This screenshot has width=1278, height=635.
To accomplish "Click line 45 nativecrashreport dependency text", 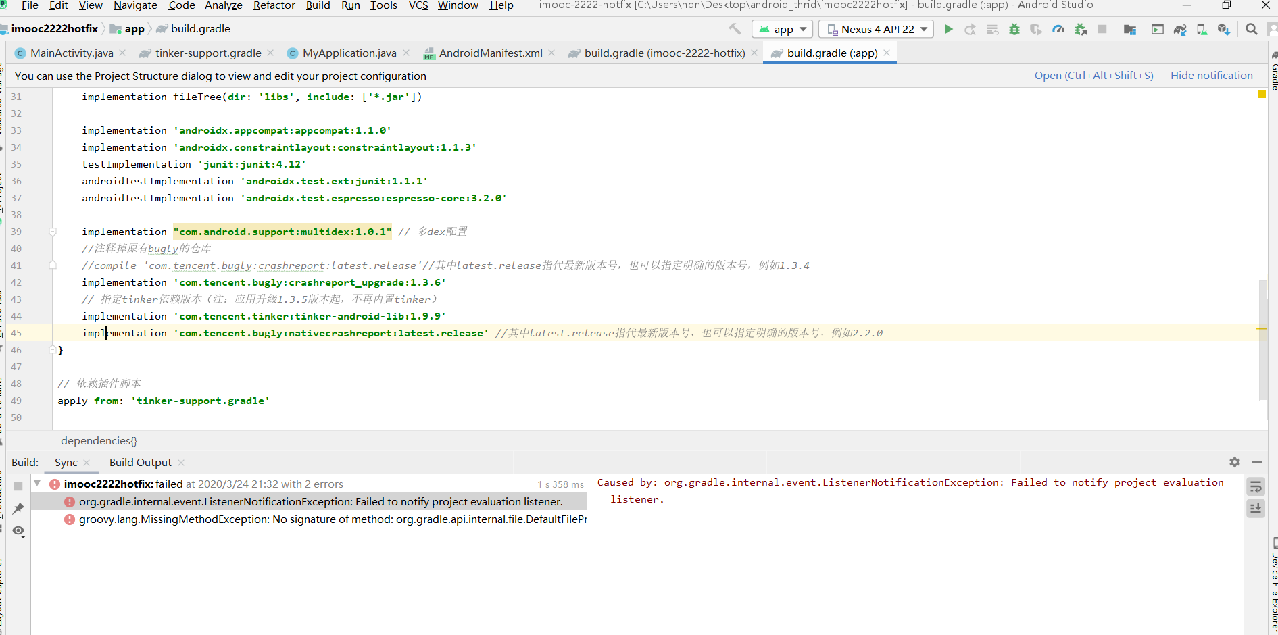I will click(330, 333).
